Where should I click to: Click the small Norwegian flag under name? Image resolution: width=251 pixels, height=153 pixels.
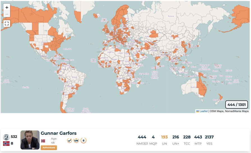(x=43, y=141)
